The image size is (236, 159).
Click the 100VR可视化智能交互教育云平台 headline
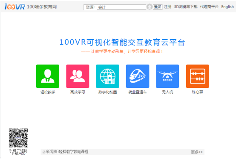click(x=122, y=42)
